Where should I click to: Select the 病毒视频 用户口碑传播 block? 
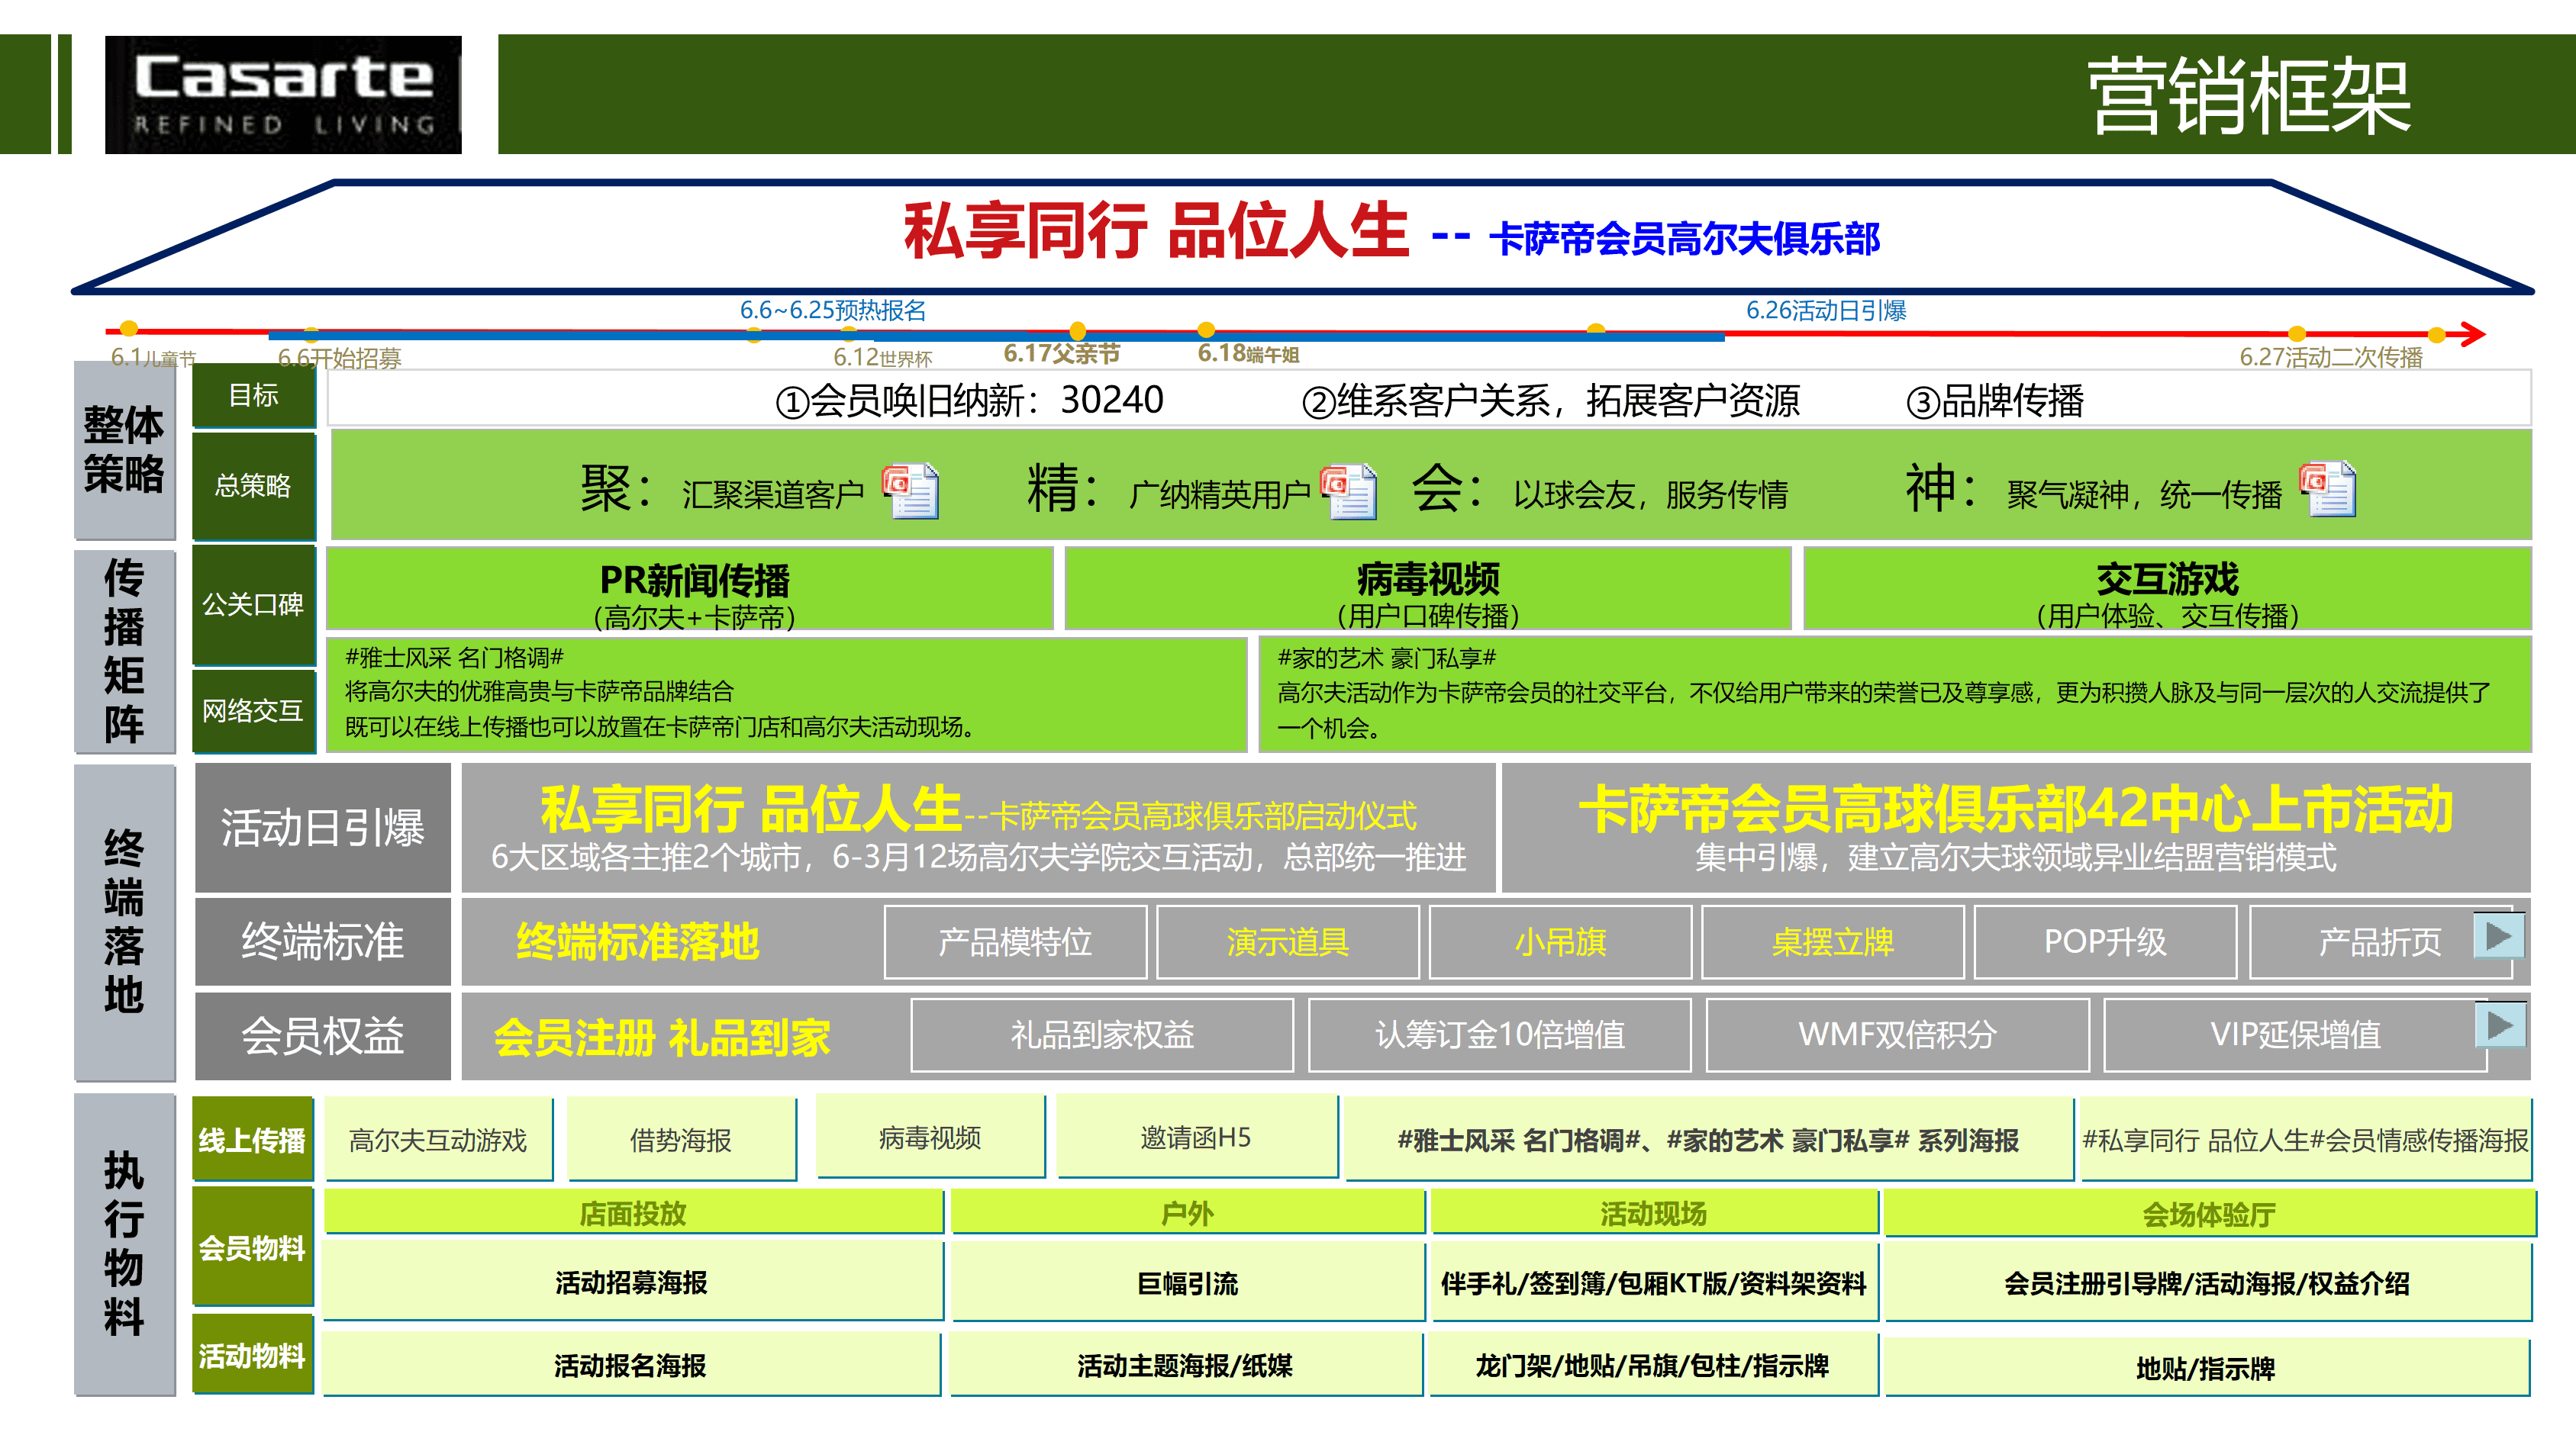(1428, 589)
